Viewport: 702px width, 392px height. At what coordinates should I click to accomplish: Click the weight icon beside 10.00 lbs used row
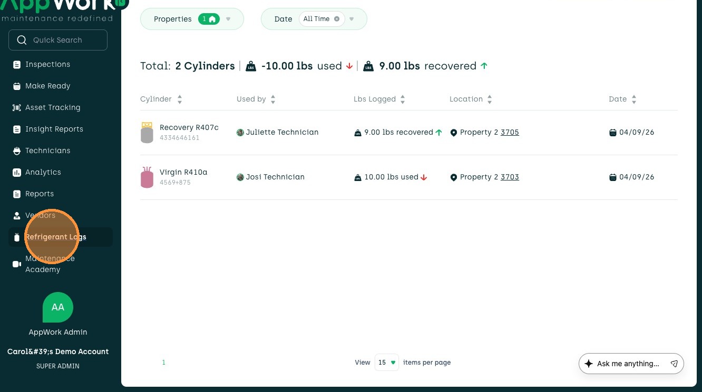[358, 178]
